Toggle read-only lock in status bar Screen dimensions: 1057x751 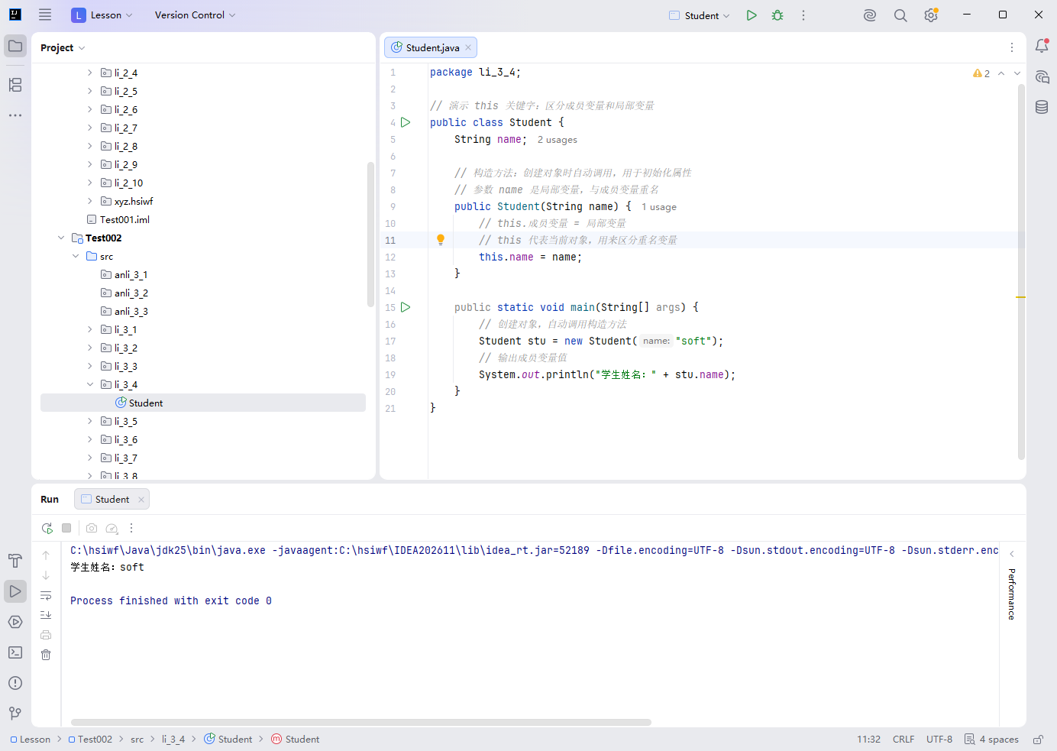point(1038,740)
